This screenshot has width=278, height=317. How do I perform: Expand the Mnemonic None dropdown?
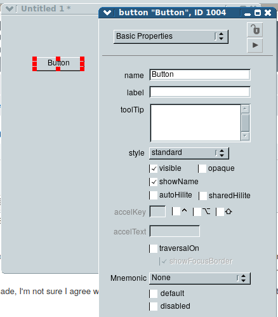200,278
